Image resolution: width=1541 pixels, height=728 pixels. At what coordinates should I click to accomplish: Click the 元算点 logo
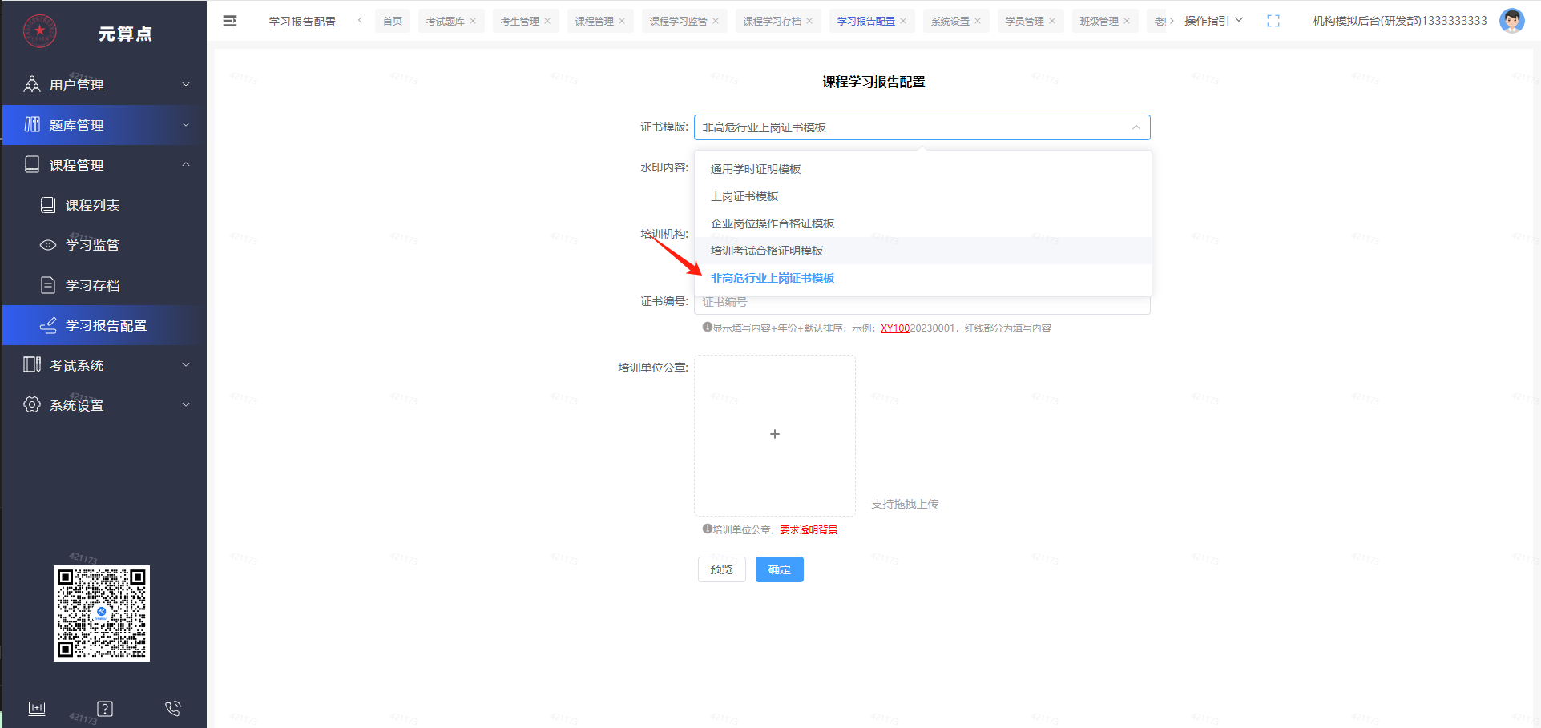pos(40,31)
